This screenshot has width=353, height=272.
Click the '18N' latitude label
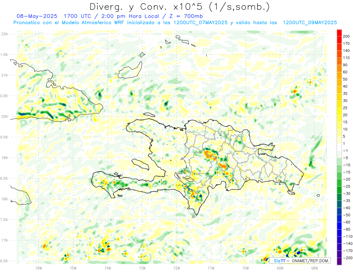tap(4, 199)
